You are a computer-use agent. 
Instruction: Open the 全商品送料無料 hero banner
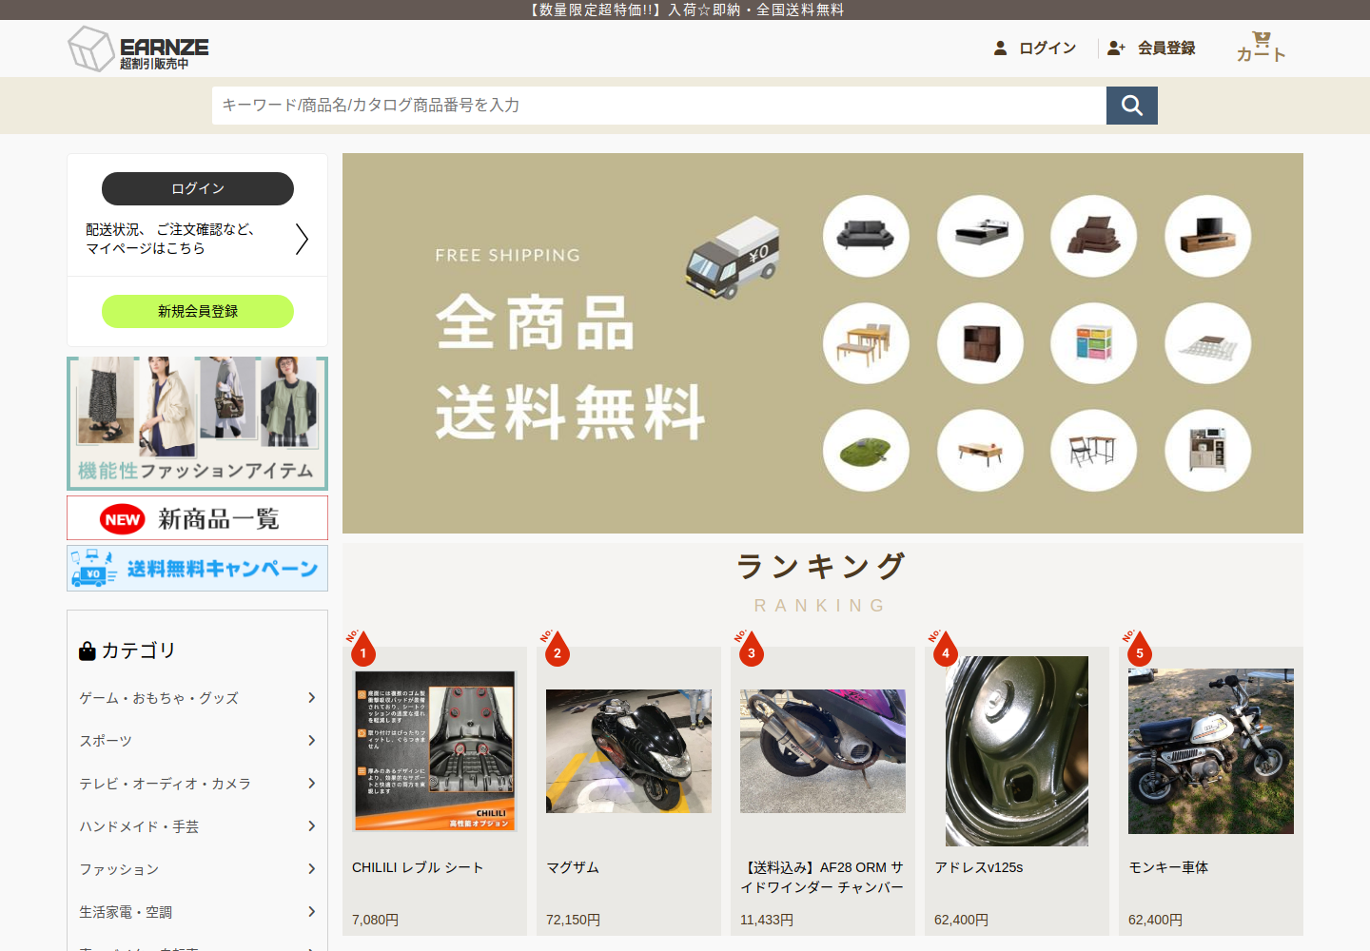click(x=823, y=343)
